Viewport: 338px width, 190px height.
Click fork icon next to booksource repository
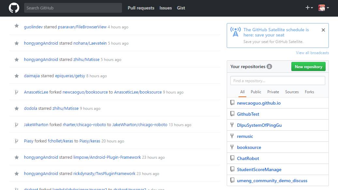232,147
